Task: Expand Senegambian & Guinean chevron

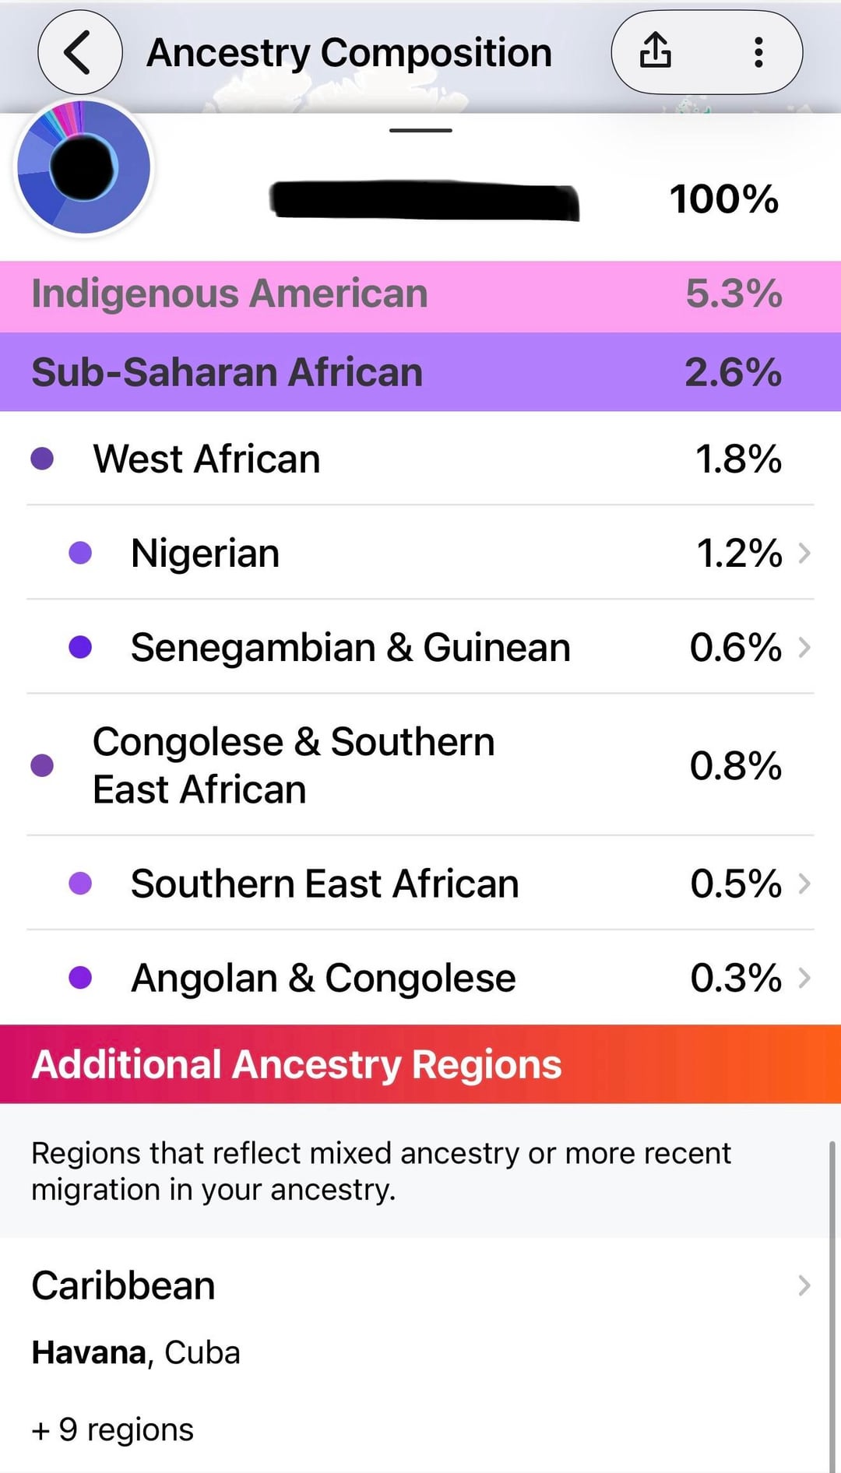Action: [804, 647]
